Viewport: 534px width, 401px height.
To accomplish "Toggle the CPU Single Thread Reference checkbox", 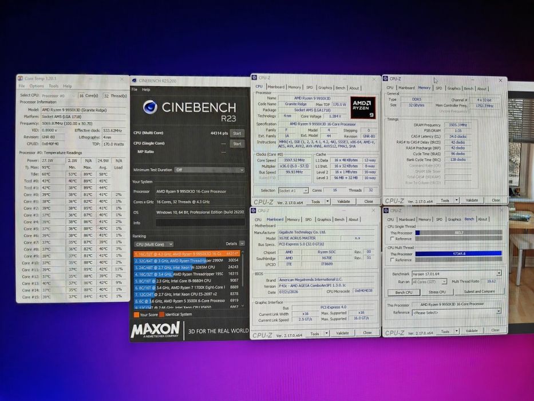I will tap(392, 239).
